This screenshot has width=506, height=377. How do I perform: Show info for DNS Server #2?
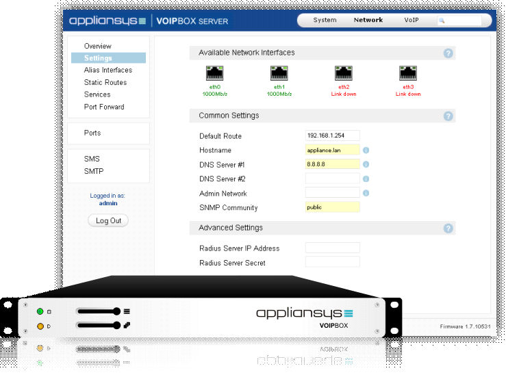(x=366, y=179)
